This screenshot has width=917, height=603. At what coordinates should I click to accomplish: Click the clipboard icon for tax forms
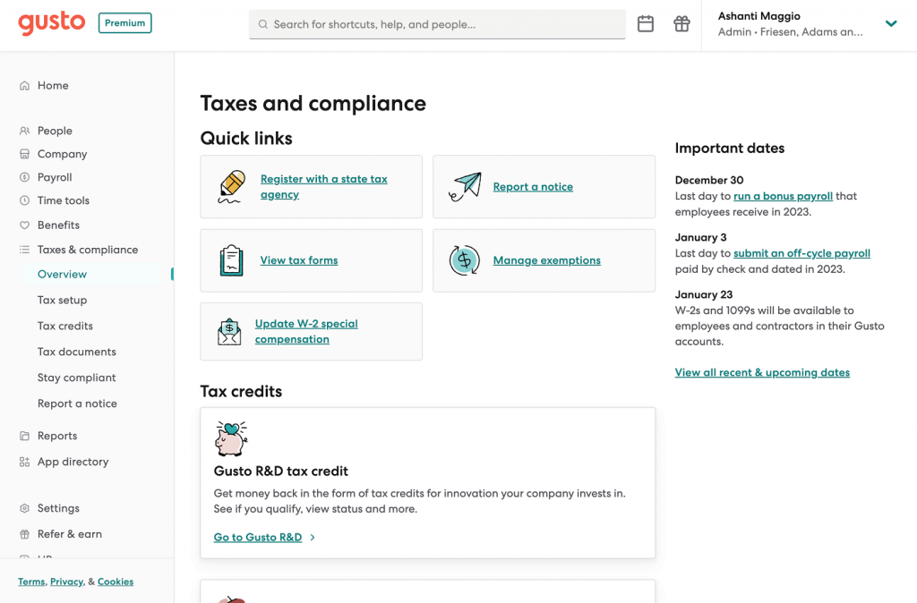tap(232, 260)
